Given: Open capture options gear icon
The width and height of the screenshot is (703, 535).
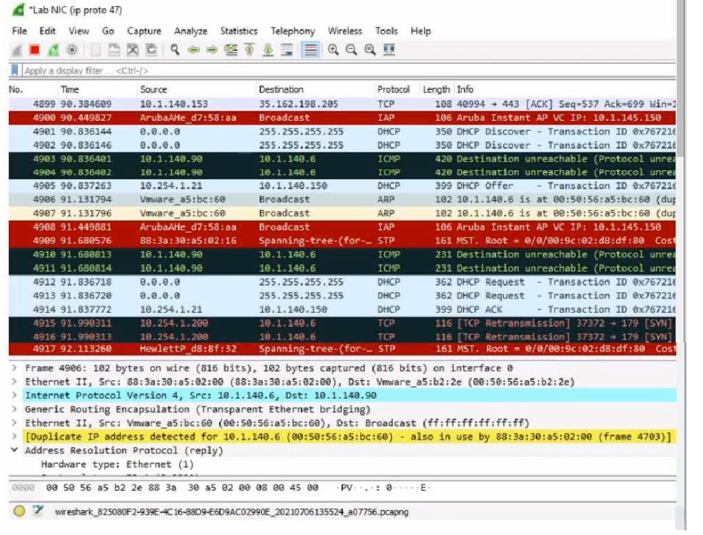Looking at the screenshot, I should pyautogui.click(x=71, y=50).
